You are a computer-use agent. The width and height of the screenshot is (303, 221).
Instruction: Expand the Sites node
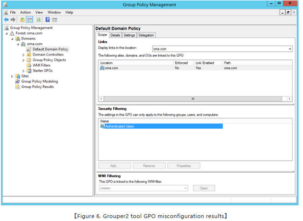(12, 76)
